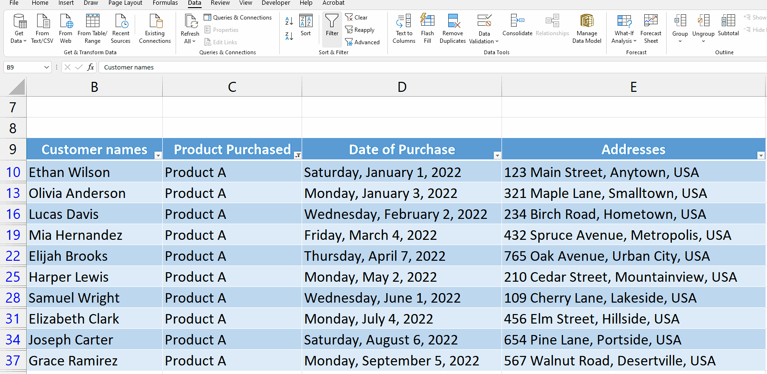Select the Mia Hernandez cell

tap(94, 235)
